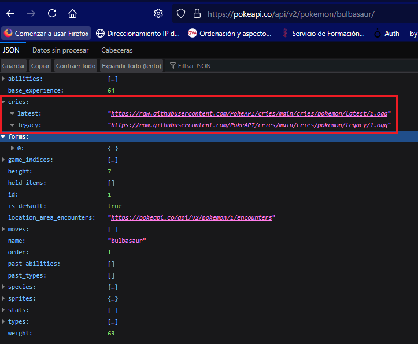
Task: Expand the species node
Action: click(x=3, y=287)
